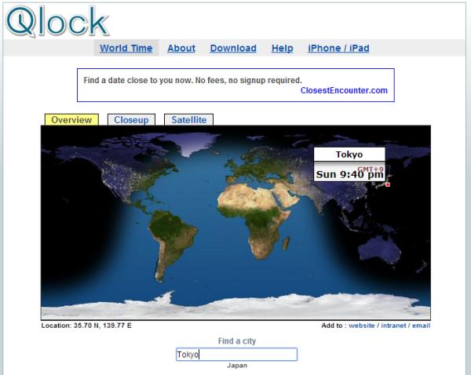Viewport: 471px width, 375px height.
Task: Click the Location 35.70 N, 139.77 E text
Action: click(86, 326)
